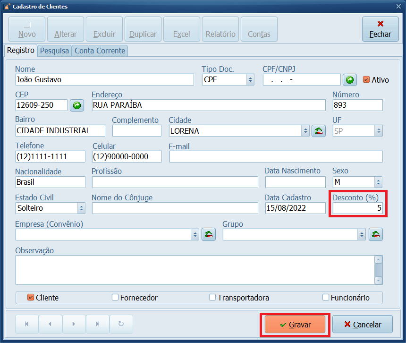Expand the Estado Civil dropdown
Screen dimensions: 406x343
[81, 208]
